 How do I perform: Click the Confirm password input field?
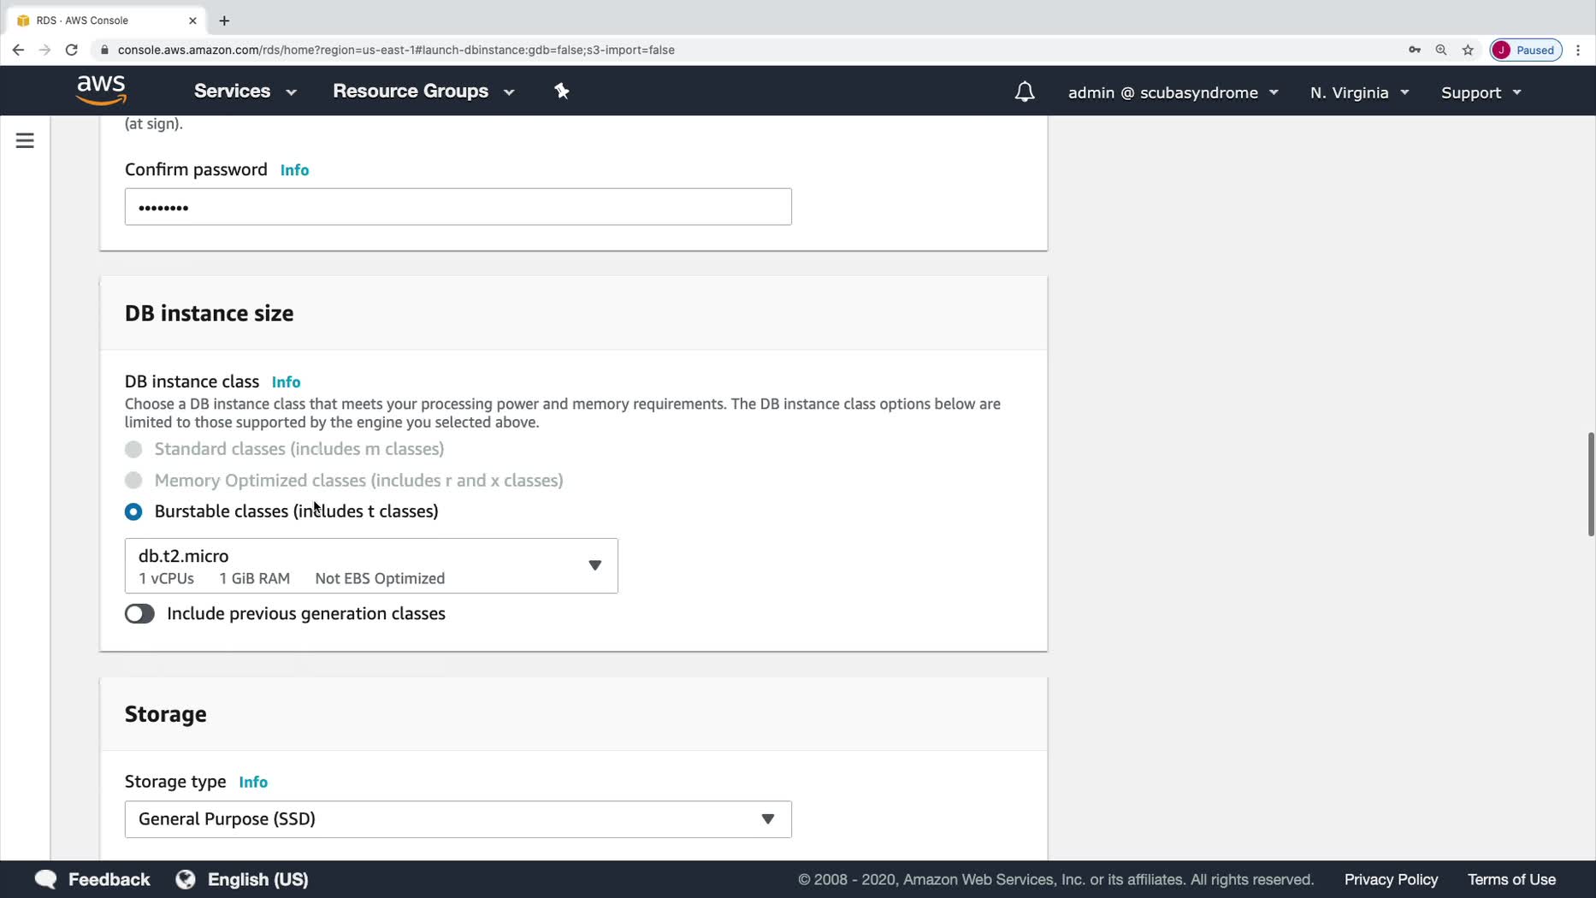pos(458,207)
